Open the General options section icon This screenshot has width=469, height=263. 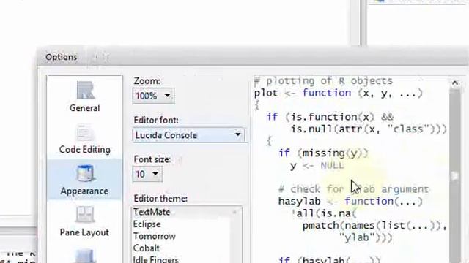pos(86,90)
